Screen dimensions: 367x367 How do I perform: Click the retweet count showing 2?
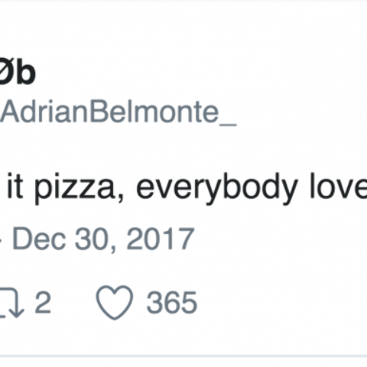click(43, 302)
